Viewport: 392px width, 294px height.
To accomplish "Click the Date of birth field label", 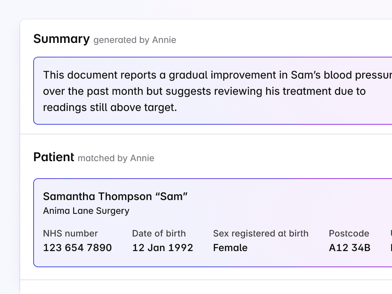I will click(159, 233).
